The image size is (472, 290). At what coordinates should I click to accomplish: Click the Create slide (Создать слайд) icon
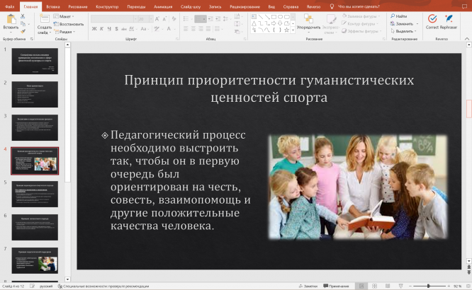pos(44,19)
